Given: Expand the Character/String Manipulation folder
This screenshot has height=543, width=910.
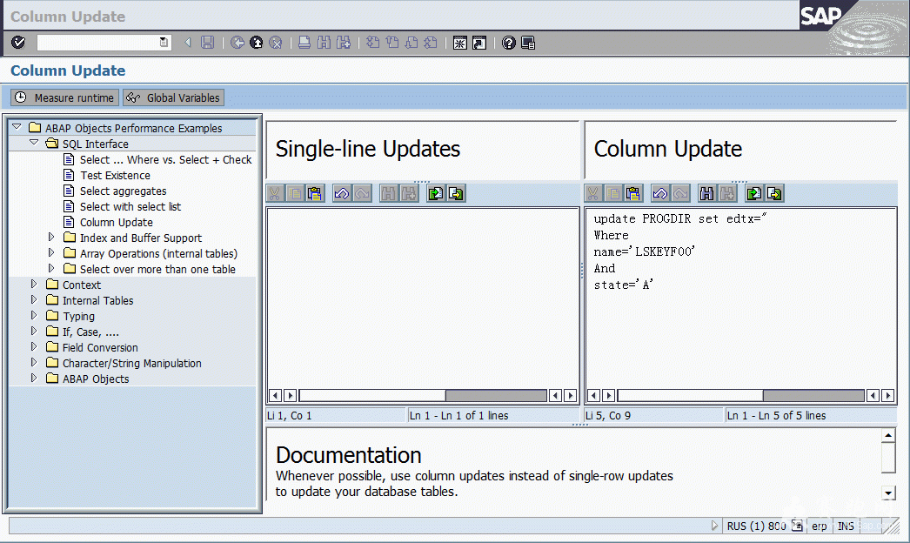Looking at the screenshot, I should [34, 362].
